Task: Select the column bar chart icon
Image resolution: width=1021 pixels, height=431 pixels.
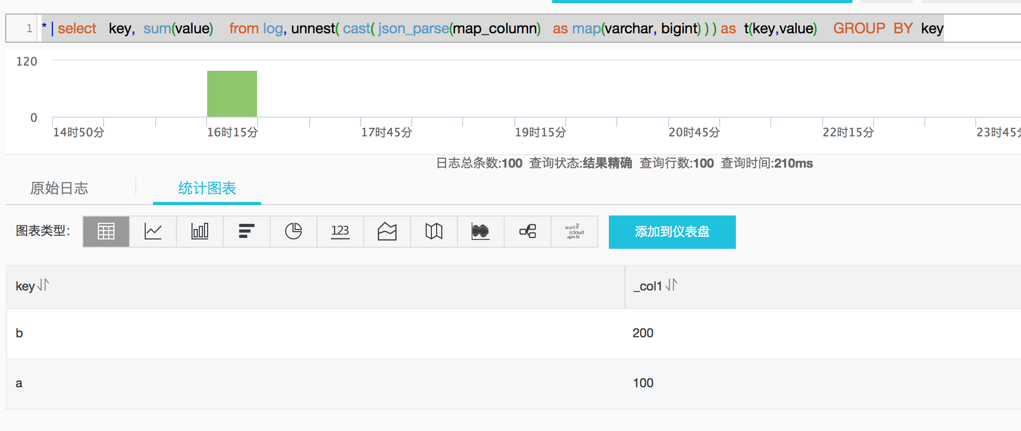Action: pos(200,231)
